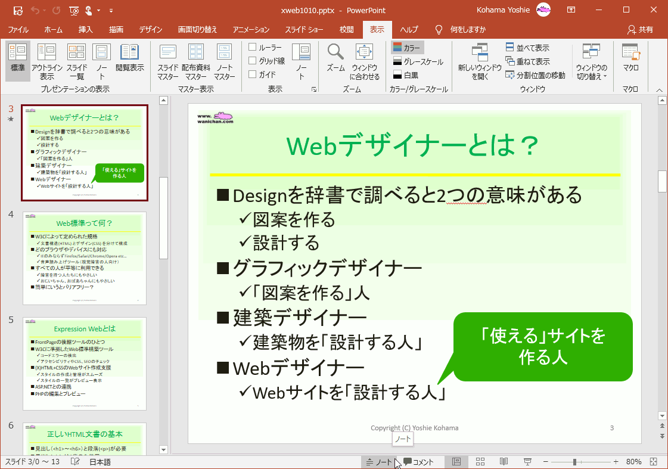Click zoom in plus button
Image resolution: width=668 pixels, height=469 pixels.
tap(616, 462)
